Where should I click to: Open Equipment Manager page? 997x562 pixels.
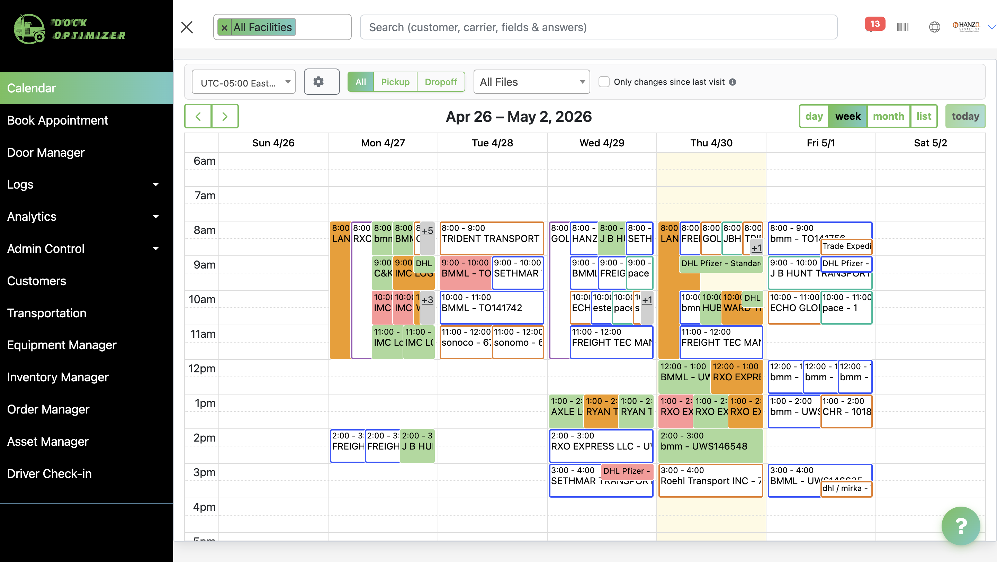point(86,345)
